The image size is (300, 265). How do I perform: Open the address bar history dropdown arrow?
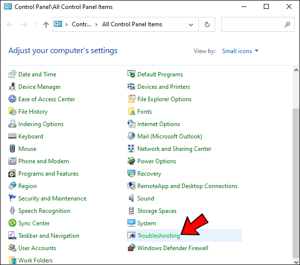point(191,24)
